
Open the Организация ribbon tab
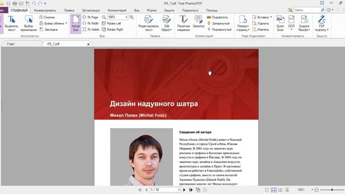point(91,10)
